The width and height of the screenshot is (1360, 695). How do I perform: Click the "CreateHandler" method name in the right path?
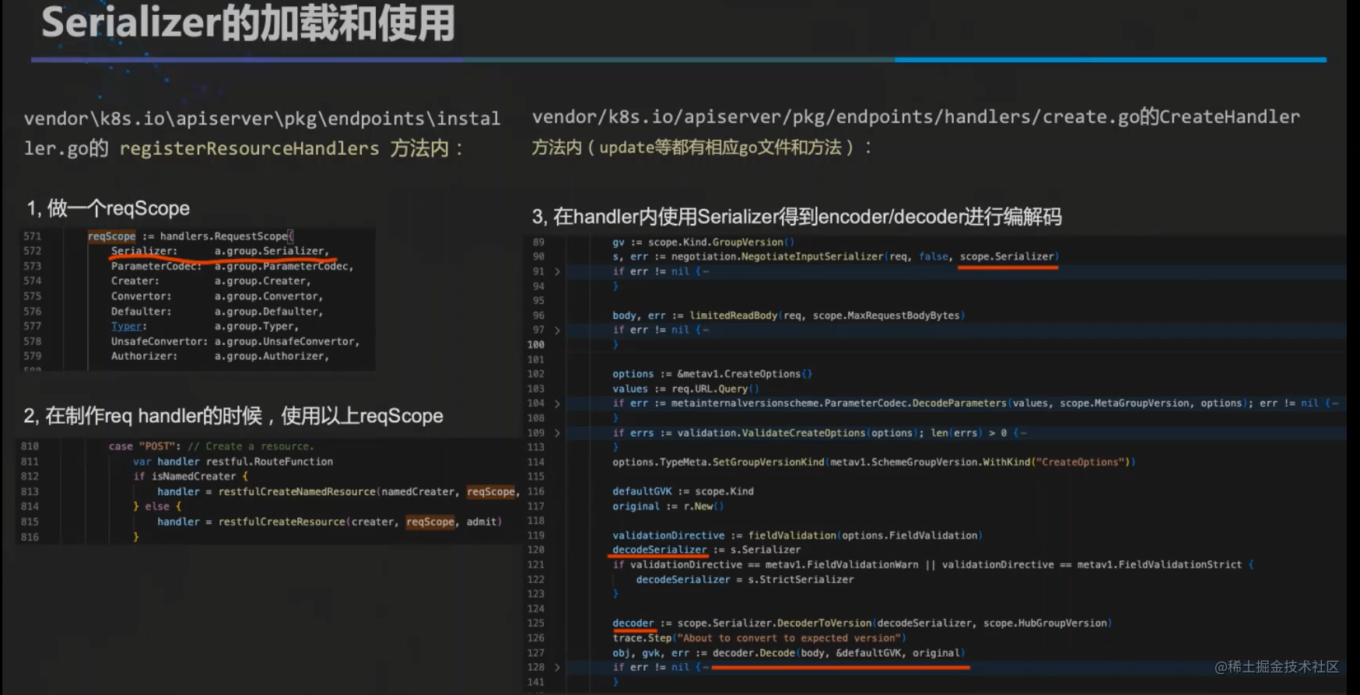click(x=1229, y=117)
